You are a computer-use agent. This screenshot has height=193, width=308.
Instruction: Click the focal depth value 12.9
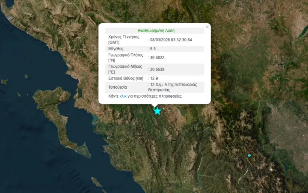pos(154,78)
